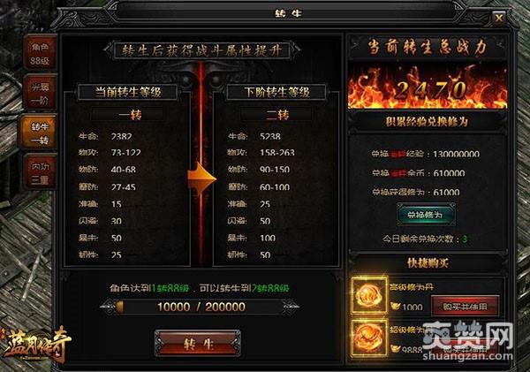The width and height of the screenshot is (530, 372).
Task: Click the 积累经验兑换修为 heading
Action: point(428,122)
